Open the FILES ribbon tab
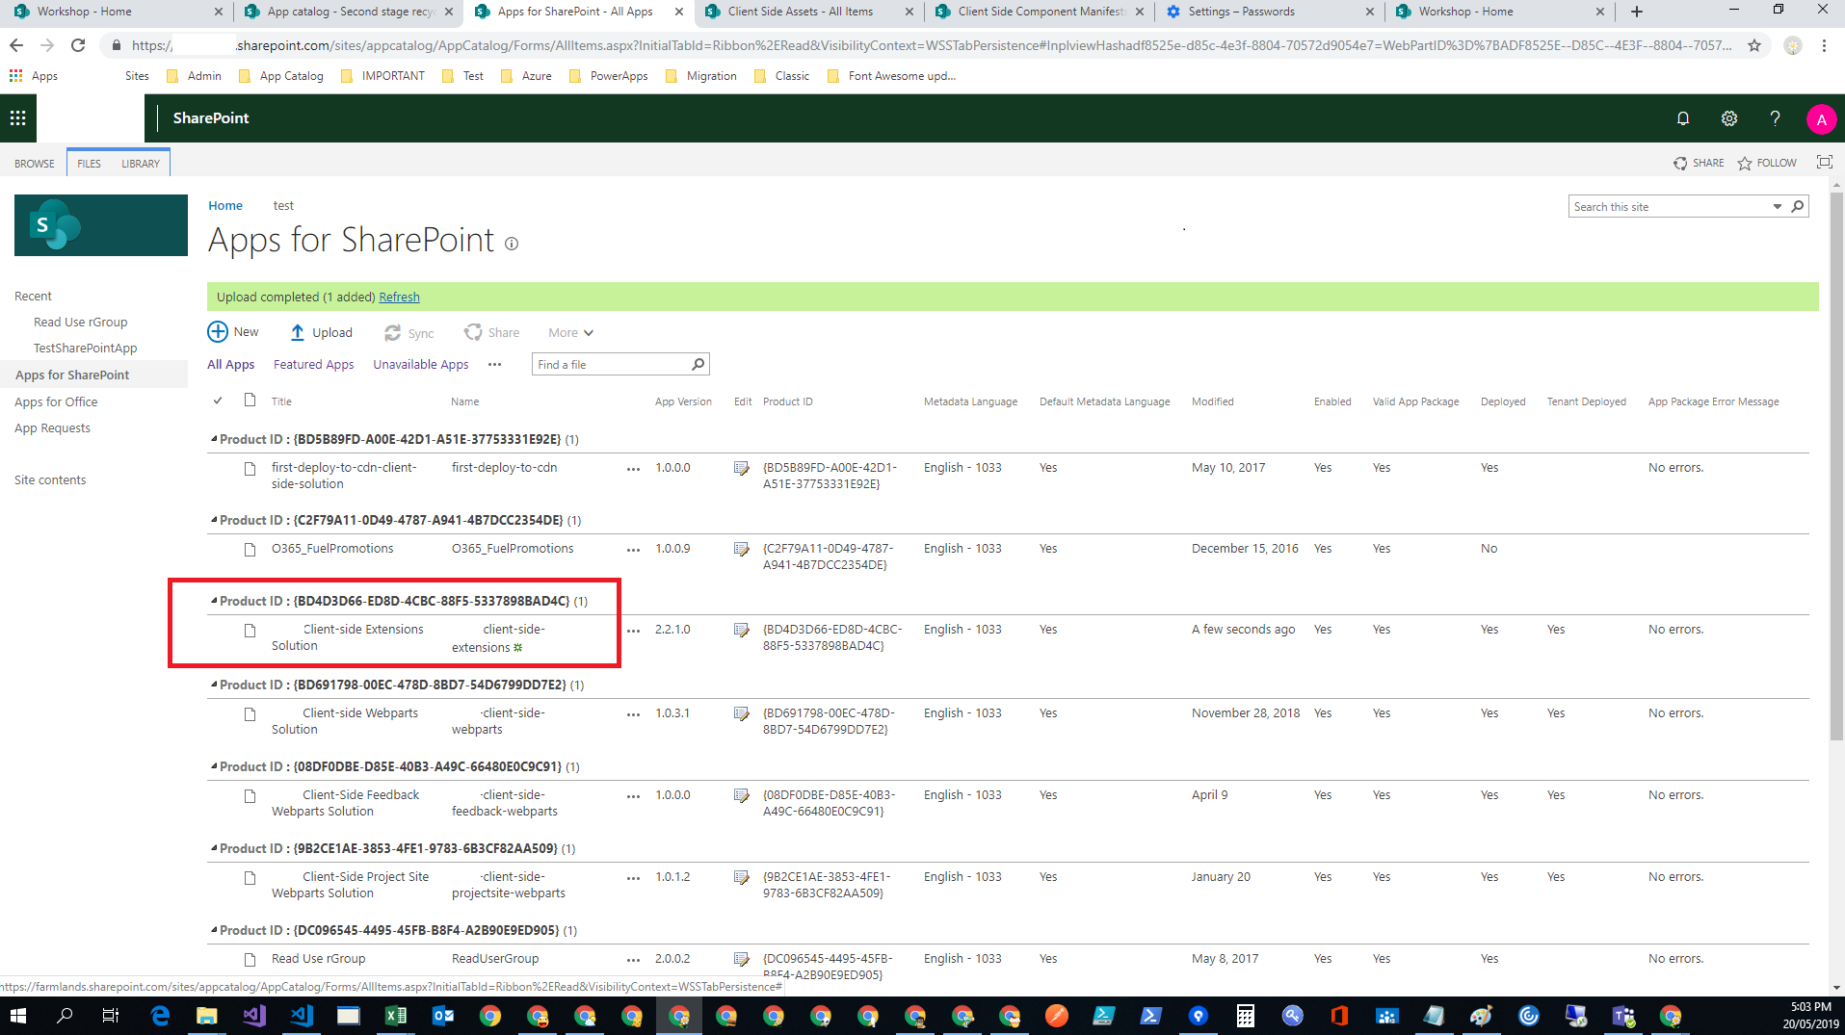 (90, 164)
